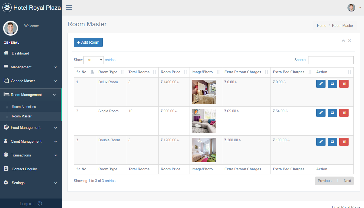Click the Logout power icon
The height and width of the screenshot is (208, 364).
40,203
